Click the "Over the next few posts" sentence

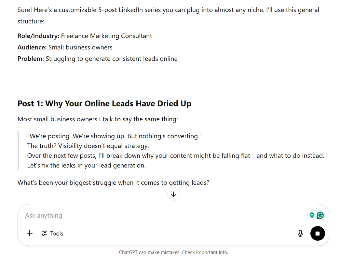click(x=176, y=155)
